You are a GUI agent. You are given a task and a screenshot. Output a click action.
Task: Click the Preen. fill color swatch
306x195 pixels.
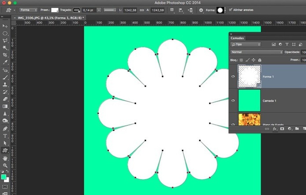(55, 10)
